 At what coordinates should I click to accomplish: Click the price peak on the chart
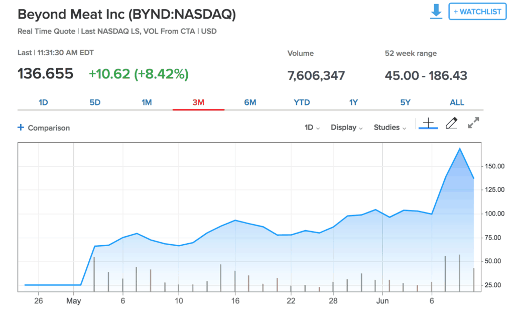(x=459, y=149)
